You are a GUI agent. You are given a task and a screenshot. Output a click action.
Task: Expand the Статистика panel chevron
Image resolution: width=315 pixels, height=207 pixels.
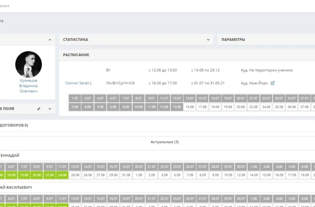coord(208,39)
